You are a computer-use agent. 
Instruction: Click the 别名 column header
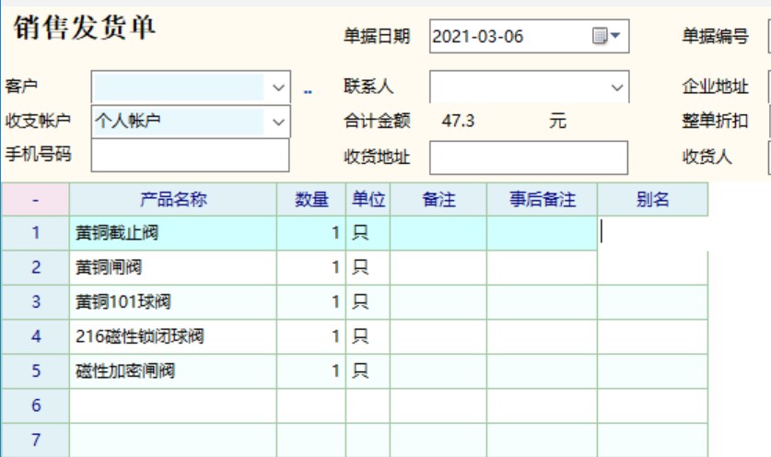click(x=652, y=199)
